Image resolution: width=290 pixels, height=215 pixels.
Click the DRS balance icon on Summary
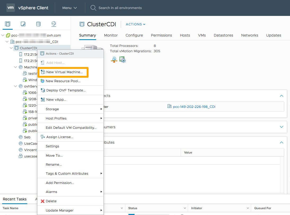coord(114,59)
